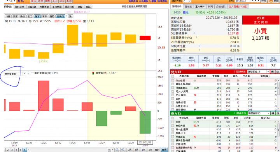Viewport: 280px width, 152px height.
Task: Switch to the 即時走勢 tab
Action: coord(19,7)
